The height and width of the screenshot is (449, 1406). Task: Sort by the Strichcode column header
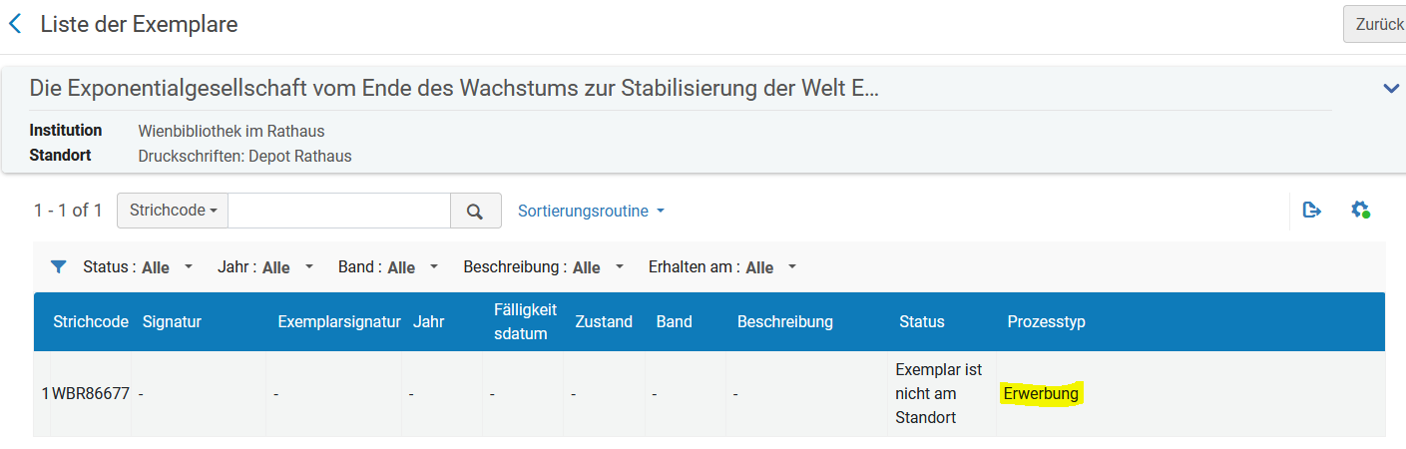click(91, 321)
